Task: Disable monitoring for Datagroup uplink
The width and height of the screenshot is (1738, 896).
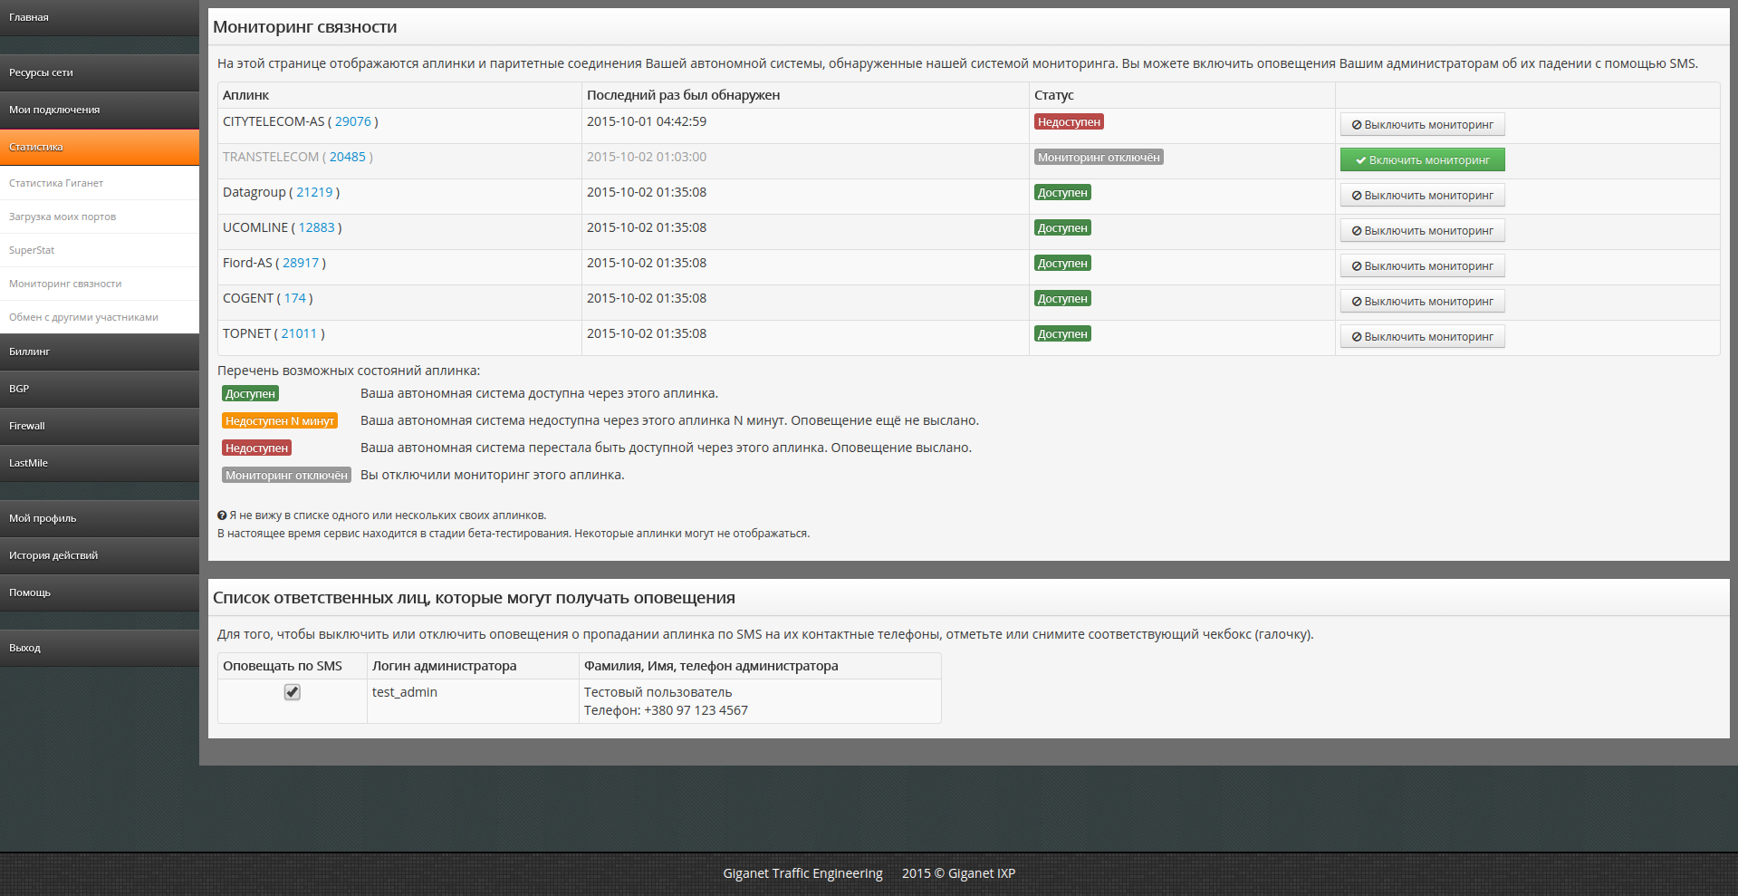Action: (x=1422, y=196)
